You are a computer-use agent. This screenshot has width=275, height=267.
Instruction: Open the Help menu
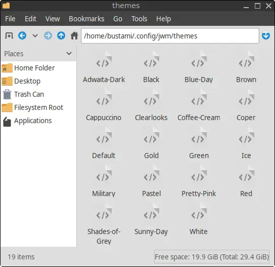coord(163,19)
